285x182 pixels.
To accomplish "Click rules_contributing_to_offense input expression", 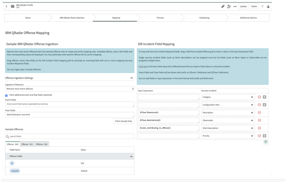I will coord(169,128).
